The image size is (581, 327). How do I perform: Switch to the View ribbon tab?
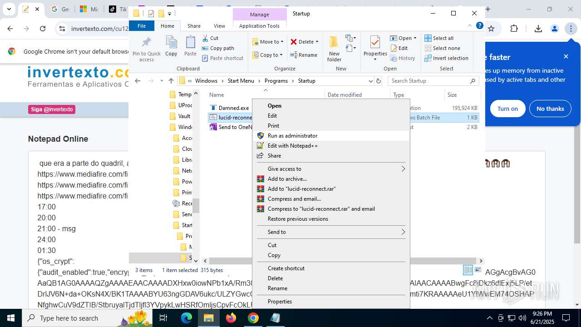coord(219,26)
